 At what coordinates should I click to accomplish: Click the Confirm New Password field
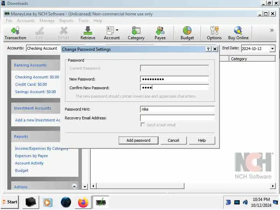174,87
